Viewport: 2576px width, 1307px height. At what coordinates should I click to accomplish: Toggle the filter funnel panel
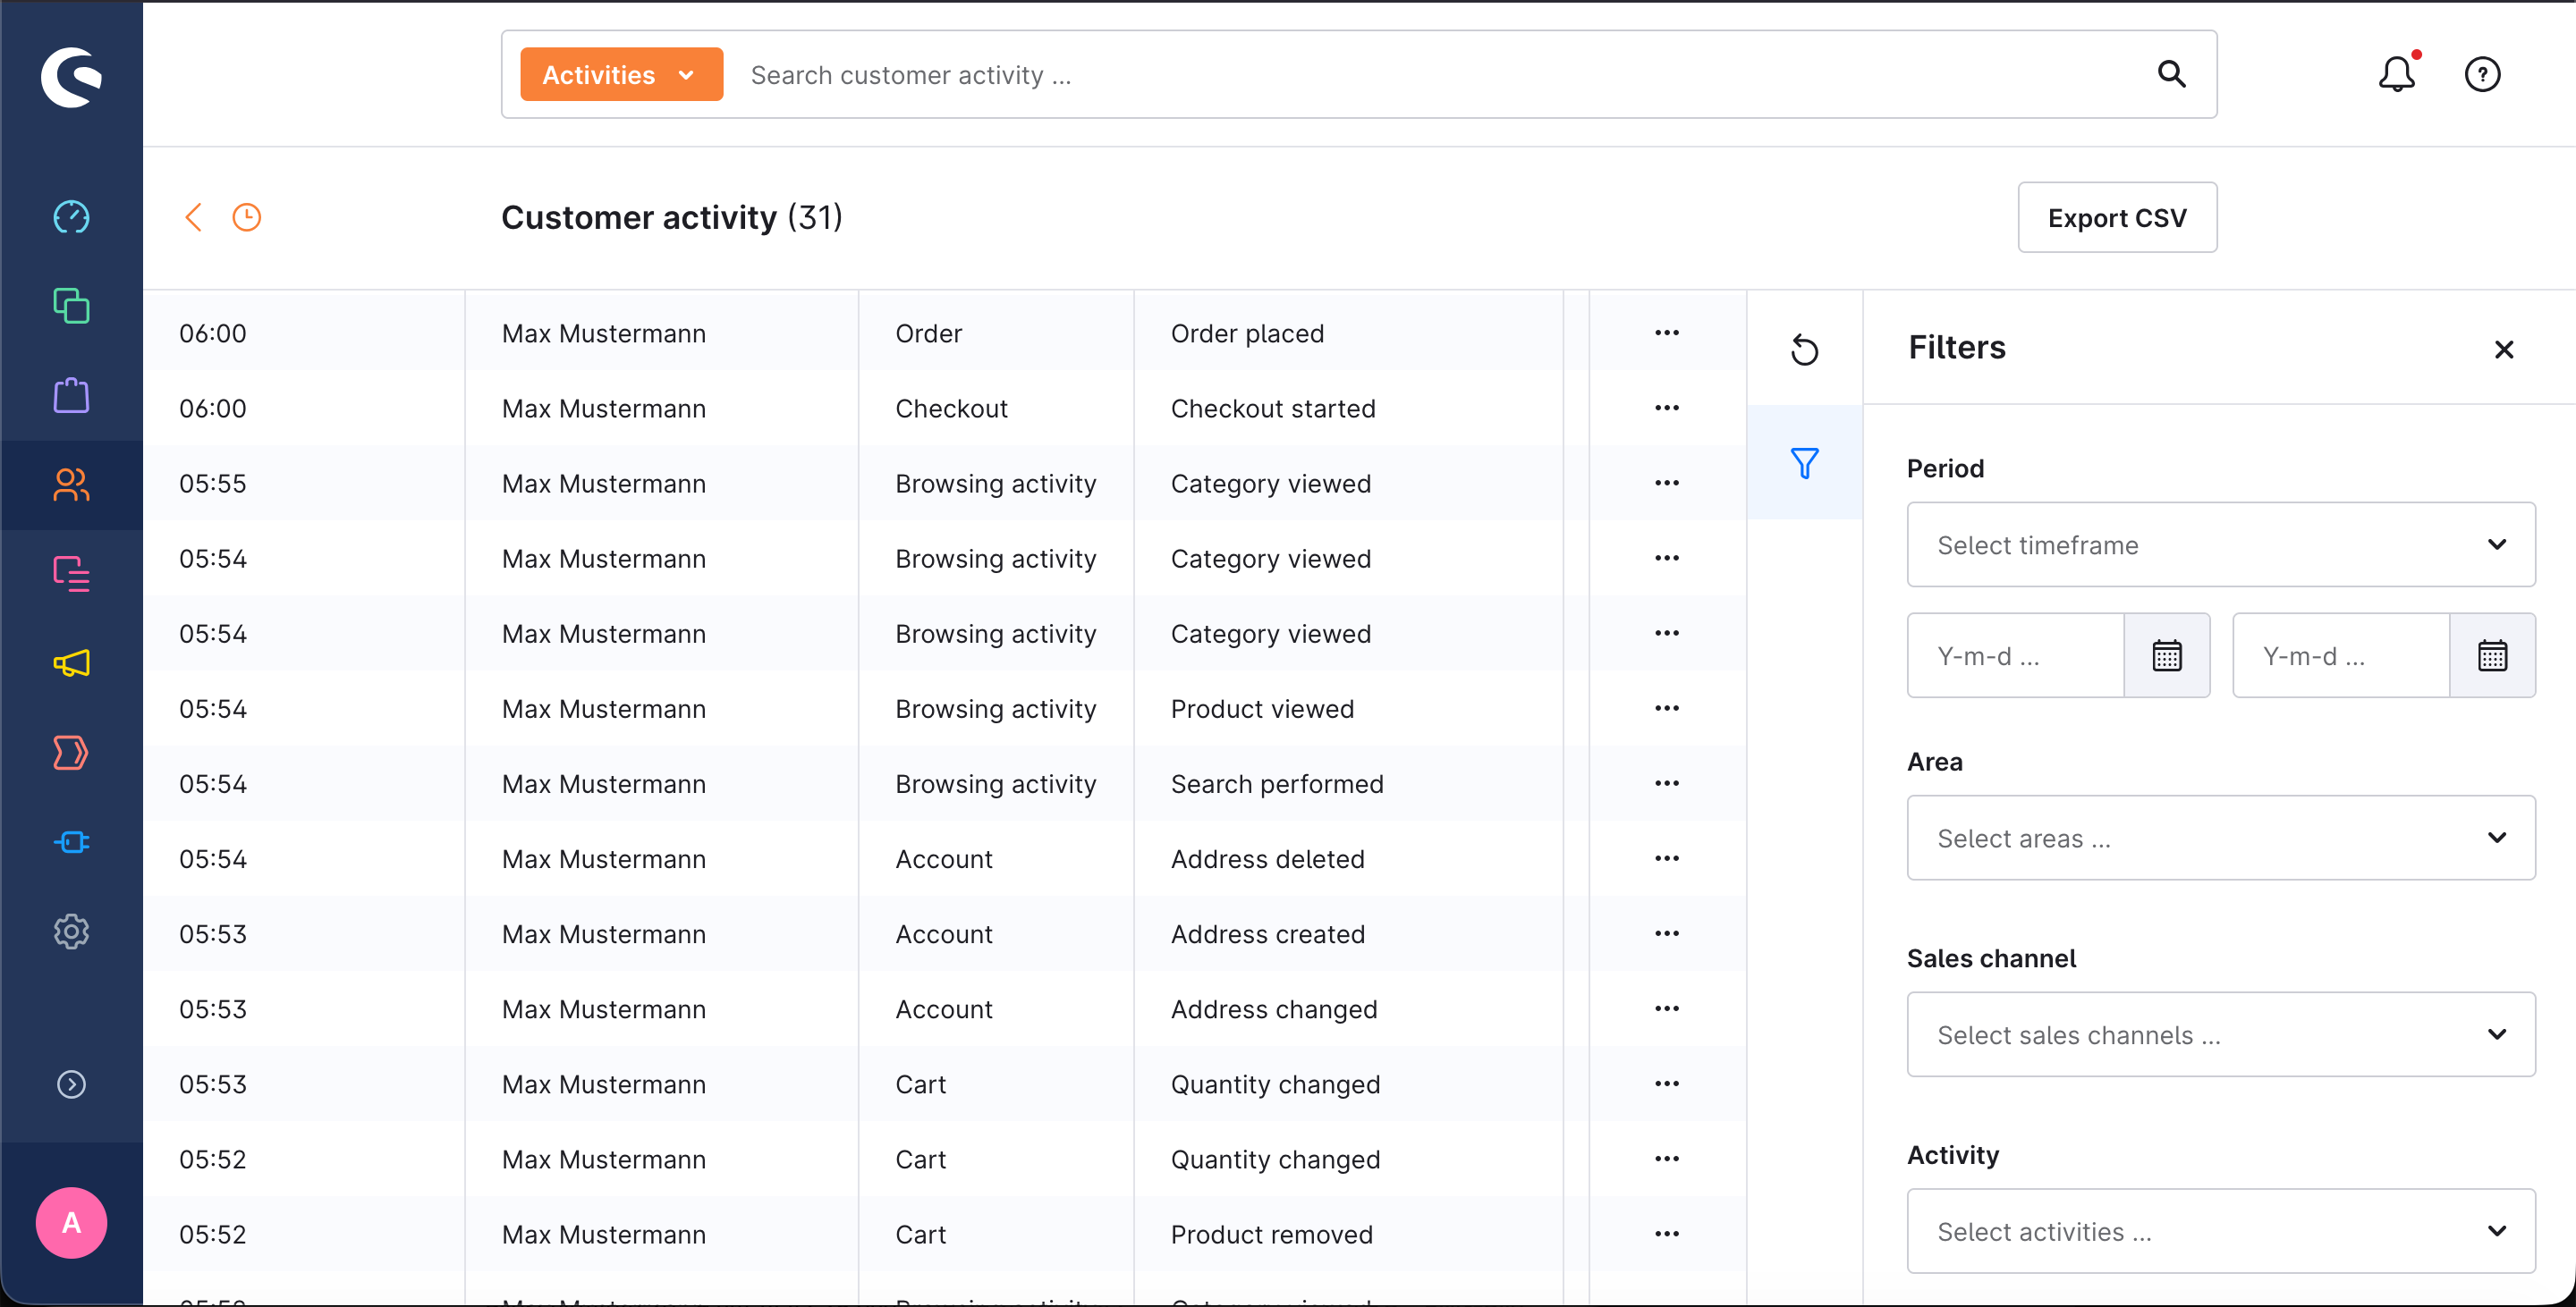click(x=1804, y=463)
